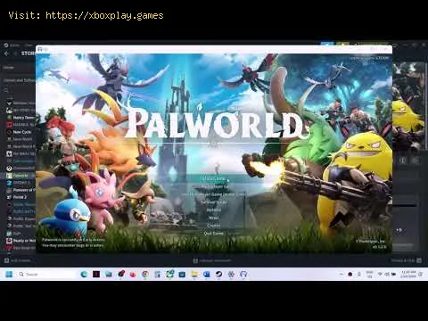The image size is (428, 321).
Task: Open Credits in Palworld main menu
Action: [x=214, y=226]
